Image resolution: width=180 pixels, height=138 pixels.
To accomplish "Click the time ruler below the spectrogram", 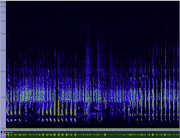I will coord(93,130).
